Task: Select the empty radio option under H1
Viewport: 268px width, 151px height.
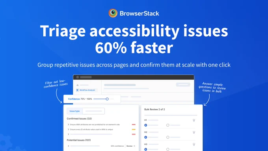Action: pyautogui.click(x=167, y=125)
